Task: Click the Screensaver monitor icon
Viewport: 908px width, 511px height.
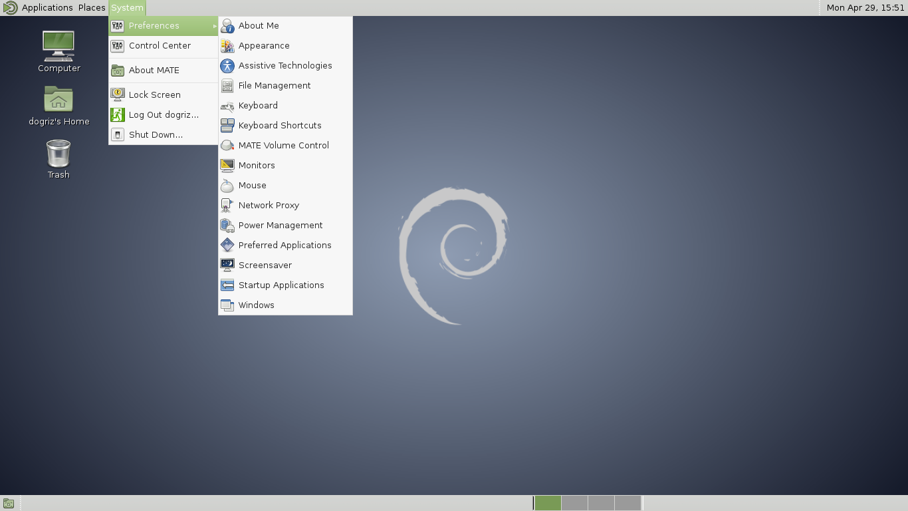Action: point(227,265)
